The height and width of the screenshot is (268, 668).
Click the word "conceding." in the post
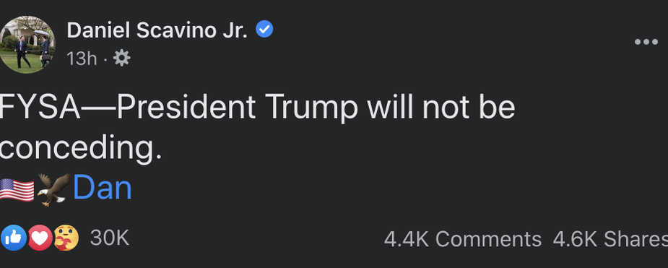pos(81,149)
